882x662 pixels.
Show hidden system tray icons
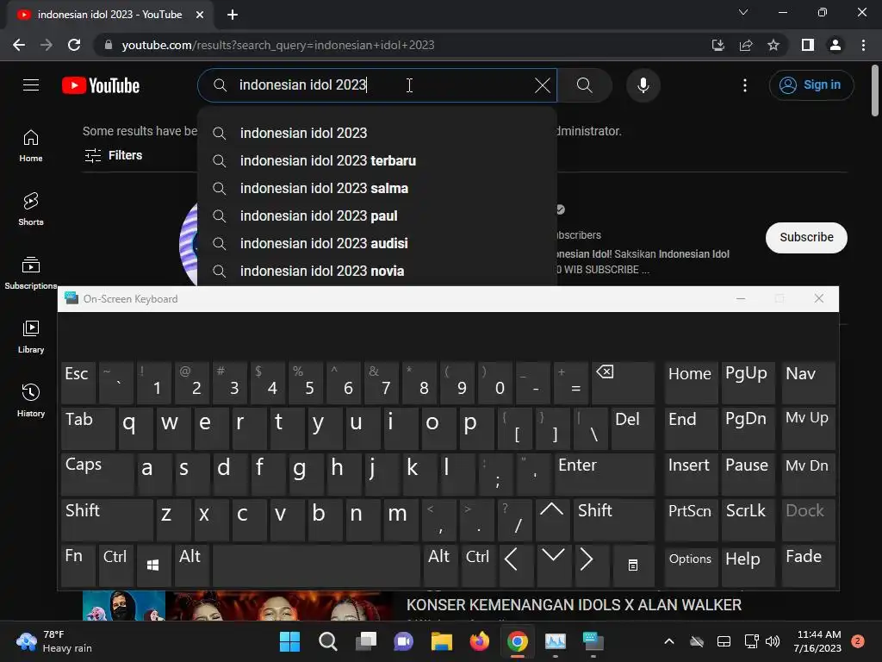tap(668, 641)
